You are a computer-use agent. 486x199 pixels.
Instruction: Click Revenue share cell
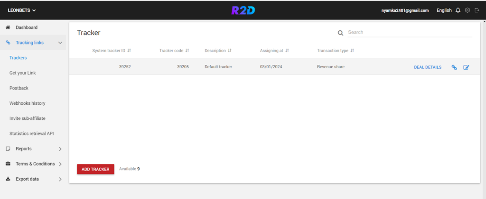(x=331, y=66)
